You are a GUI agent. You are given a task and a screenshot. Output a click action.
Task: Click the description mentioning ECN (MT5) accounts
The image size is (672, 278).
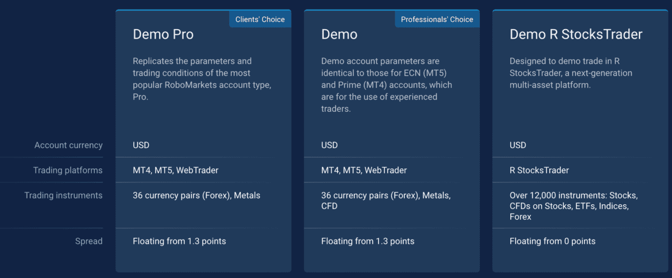pyautogui.click(x=386, y=84)
